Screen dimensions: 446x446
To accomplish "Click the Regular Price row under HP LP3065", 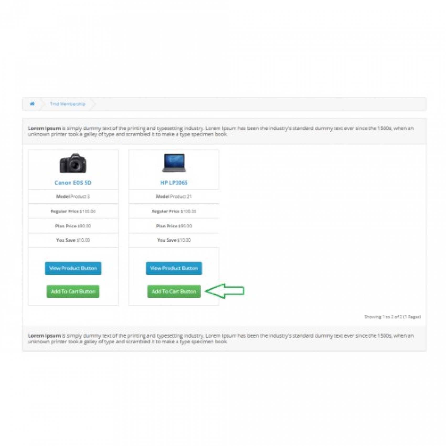I will [x=174, y=211].
